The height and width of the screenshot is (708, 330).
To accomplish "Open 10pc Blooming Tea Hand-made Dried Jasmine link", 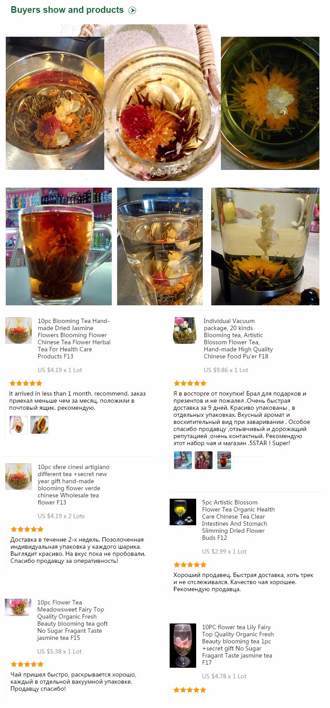I will pyautogui.click(x=74, y=339).
